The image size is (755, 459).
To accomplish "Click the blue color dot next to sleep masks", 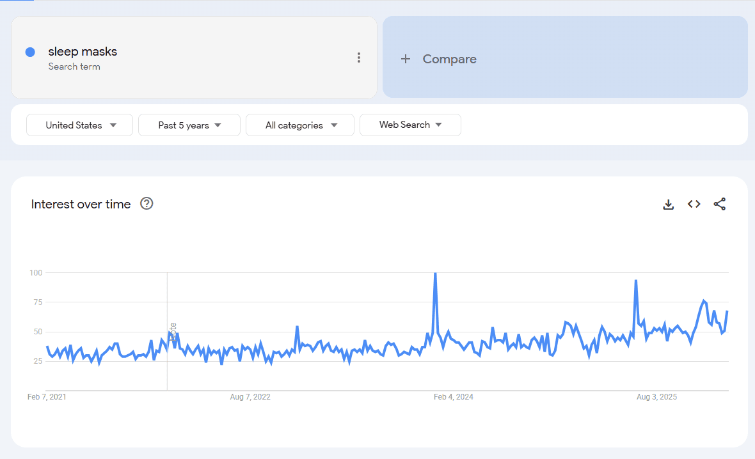I will [30, 52].
